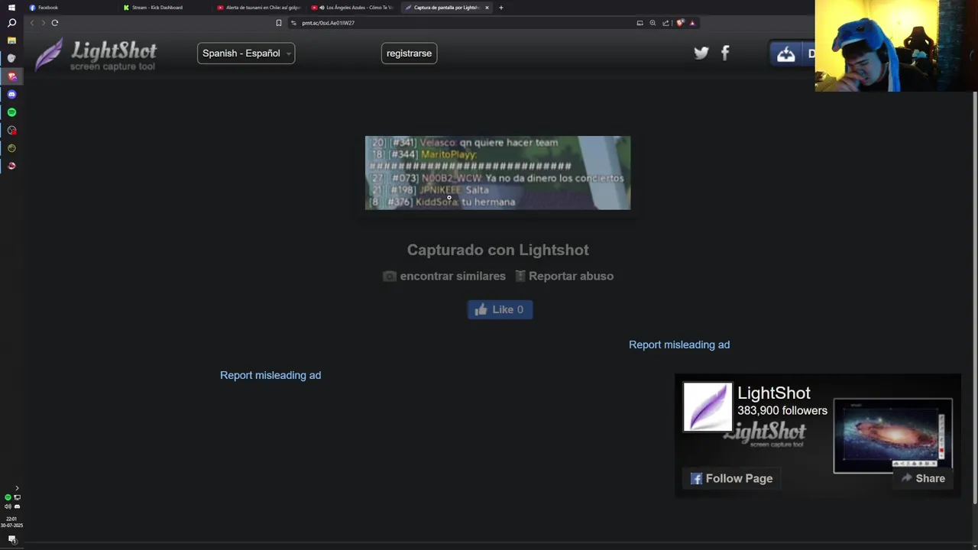
Task: Open the Spanish - Español language dropdown
Action: [x=246, y=53]
